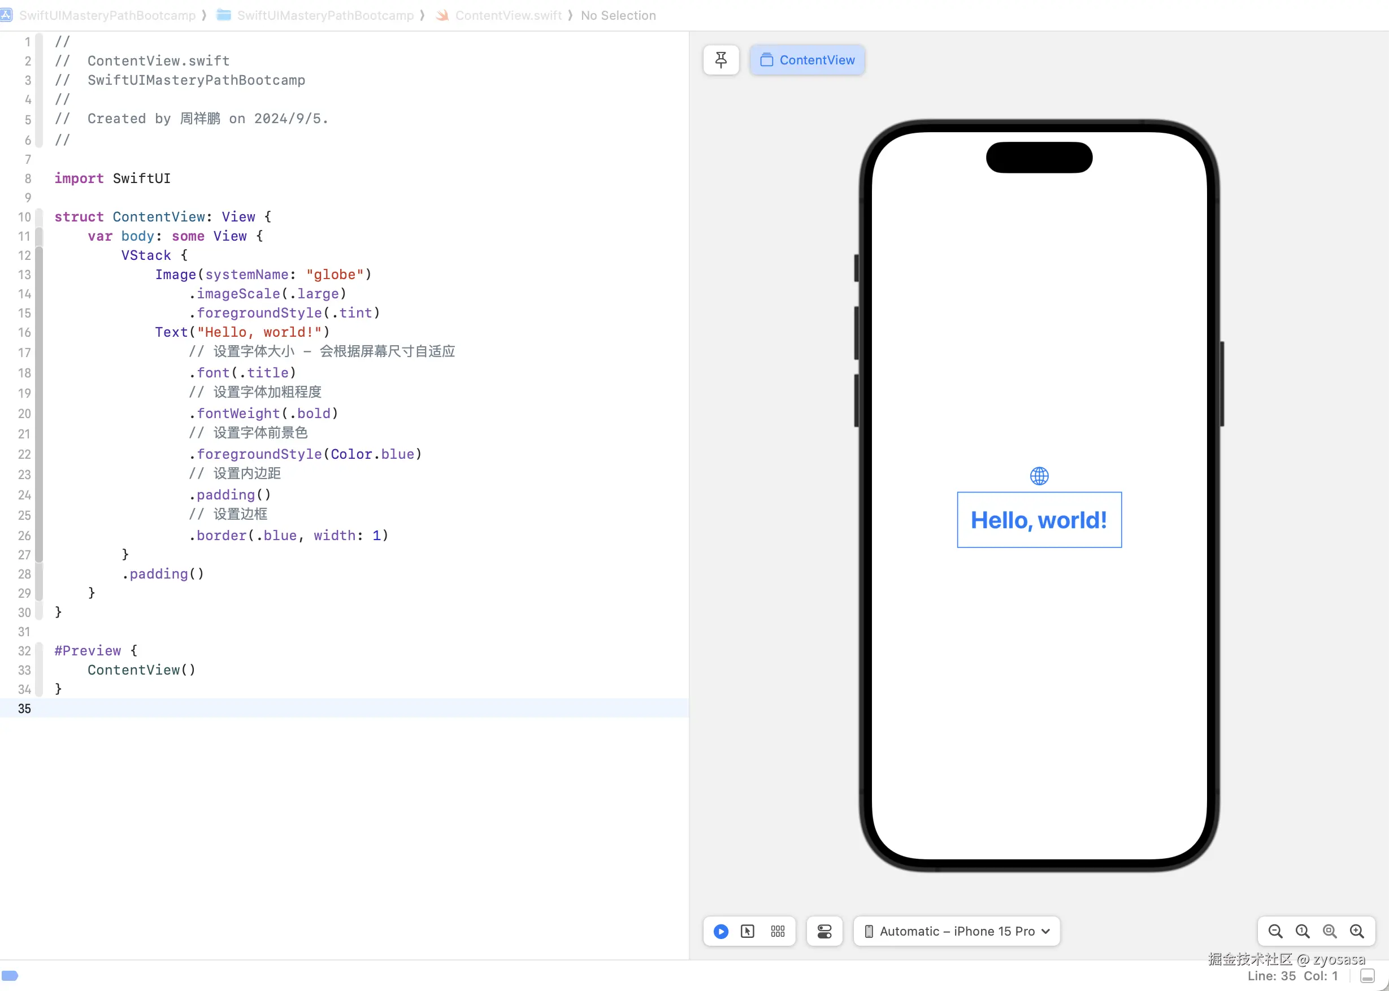Open Canvas Device Settings
Screen dimensions: 1389x991
pyautogui.click(x=824, y=931)
